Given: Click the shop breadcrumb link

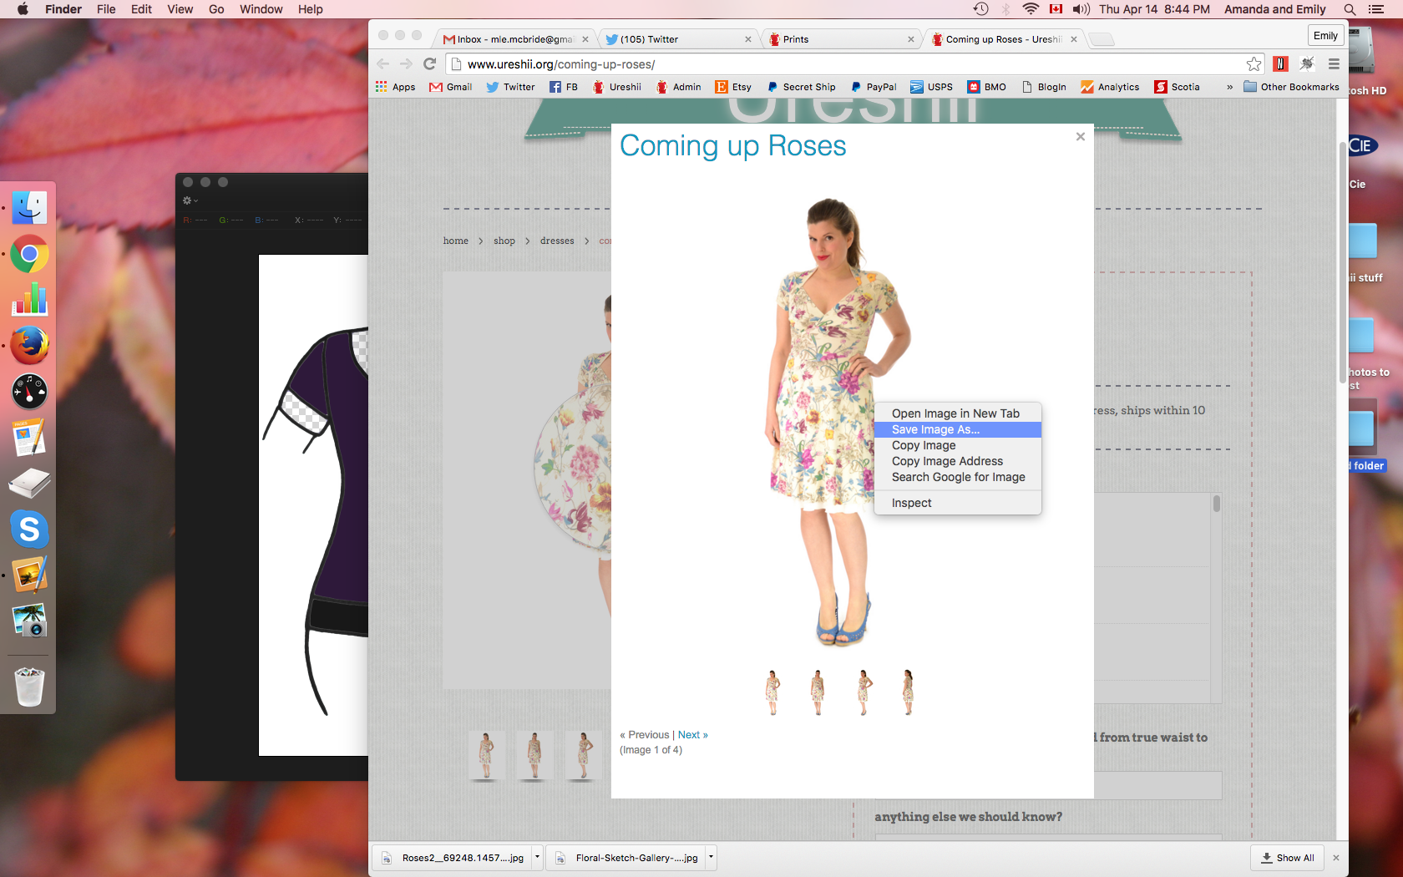Looking at the screenshot, I should click(x=504, y=241).
